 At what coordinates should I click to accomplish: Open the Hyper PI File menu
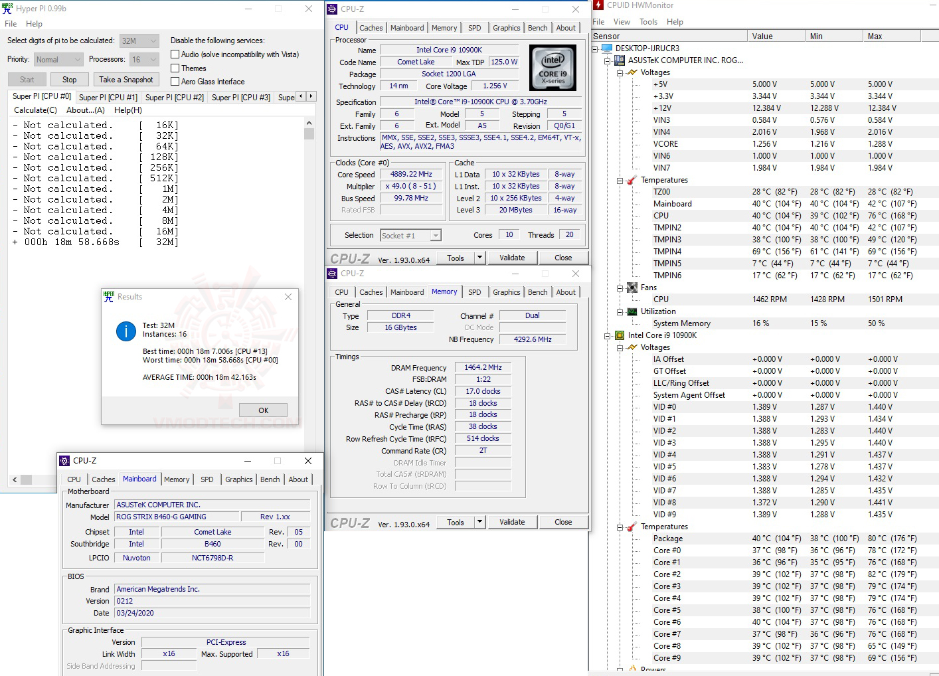11,24
